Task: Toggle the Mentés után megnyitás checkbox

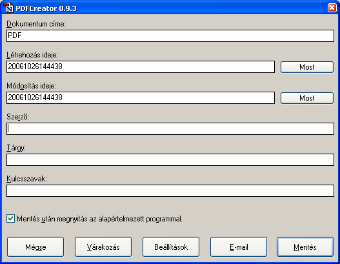Action: (10, 218)
